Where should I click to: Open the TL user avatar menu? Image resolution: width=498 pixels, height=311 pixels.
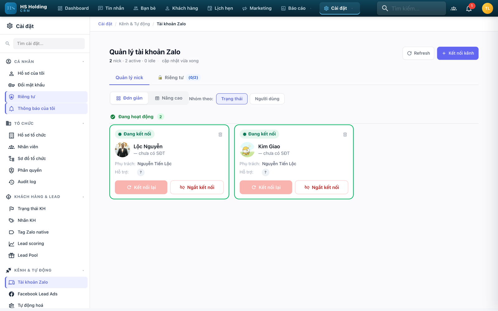coord(487,8)
